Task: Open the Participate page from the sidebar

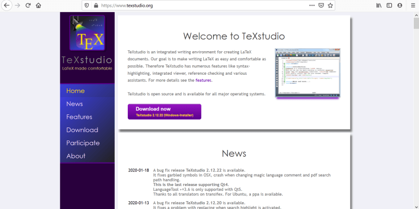Action: pos(83,143)
